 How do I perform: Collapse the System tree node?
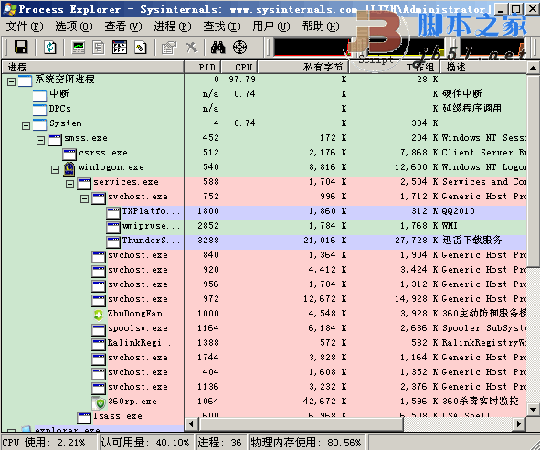point(26,125)
